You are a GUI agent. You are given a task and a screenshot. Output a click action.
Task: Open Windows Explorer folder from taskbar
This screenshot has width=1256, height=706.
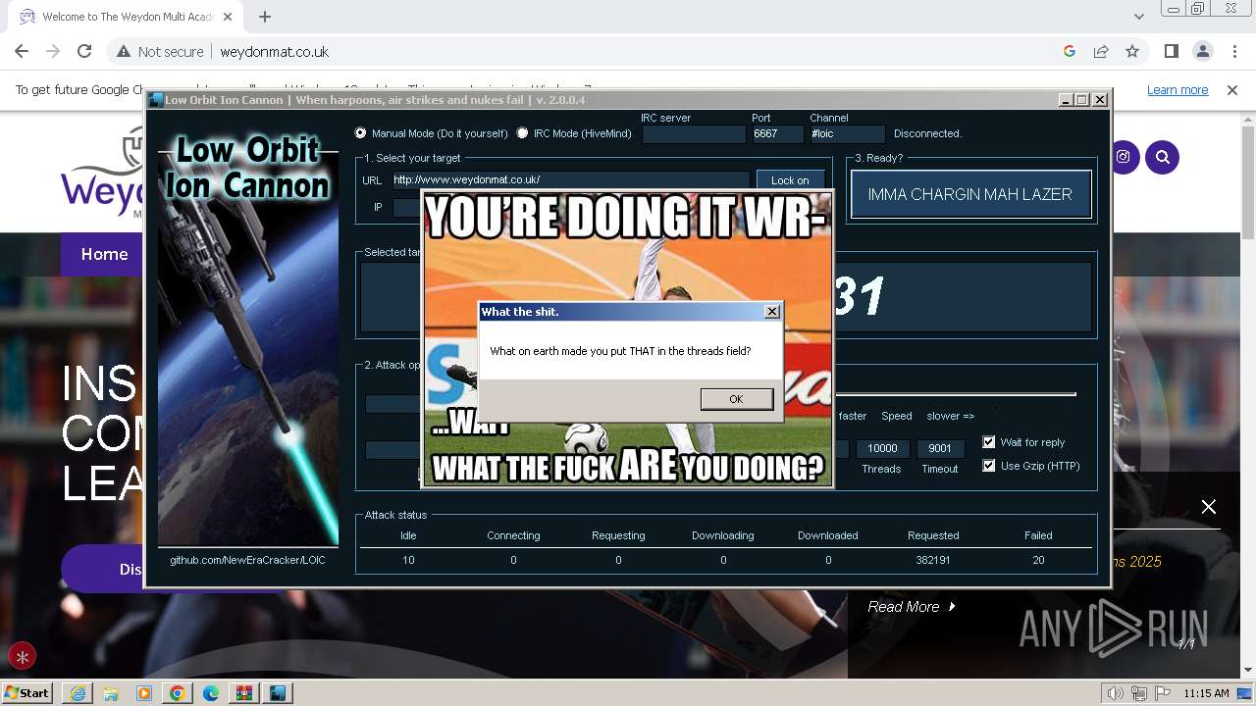pyautogui.click(x=110, y=693)
